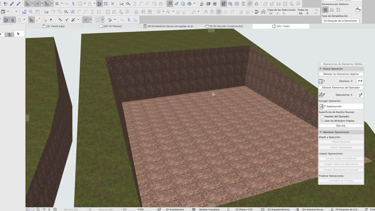Click the fit in window icon at bottom
Image resolution: width=375 pixels, height=211 pixels.
coord(55,209)
